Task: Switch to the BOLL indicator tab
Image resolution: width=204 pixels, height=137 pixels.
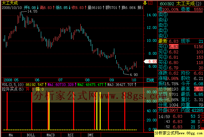Action: click(x=31, y=135)
